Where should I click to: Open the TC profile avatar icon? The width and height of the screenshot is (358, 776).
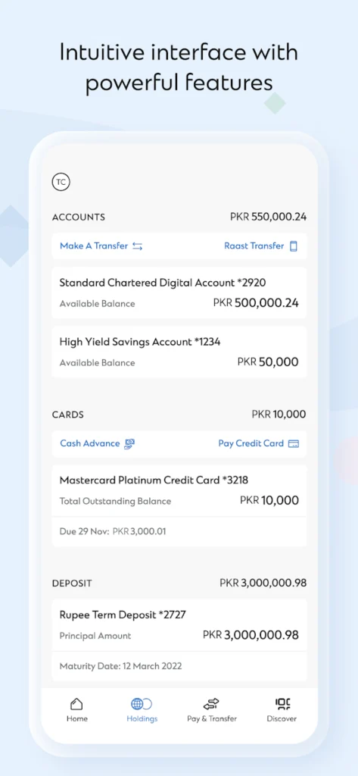point(61,182)
